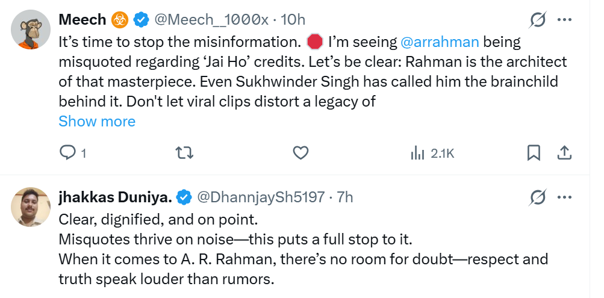This screenshot has width=604, height=298.
Task: Open Grok icon on jhakkas Duniya's reply
Action: point(538,197)
